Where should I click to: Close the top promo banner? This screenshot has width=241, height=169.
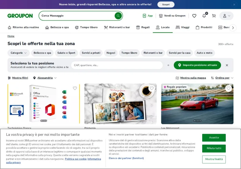coord(234,4)
